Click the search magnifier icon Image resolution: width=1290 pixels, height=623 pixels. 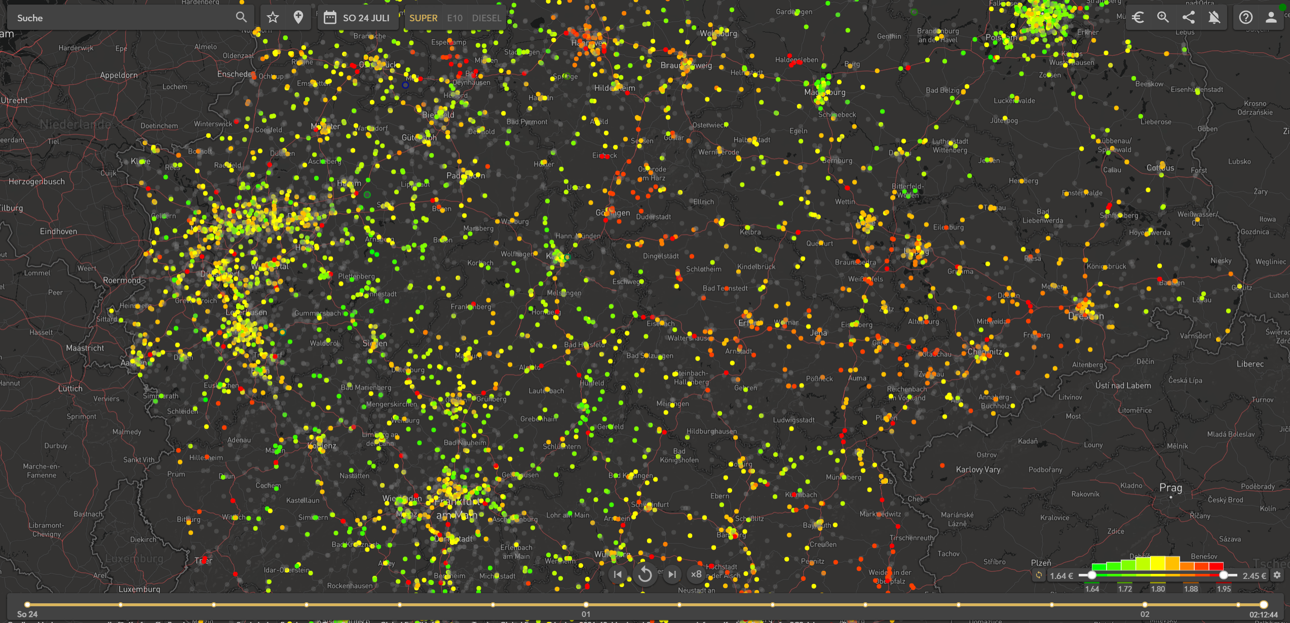click(241, 18)
